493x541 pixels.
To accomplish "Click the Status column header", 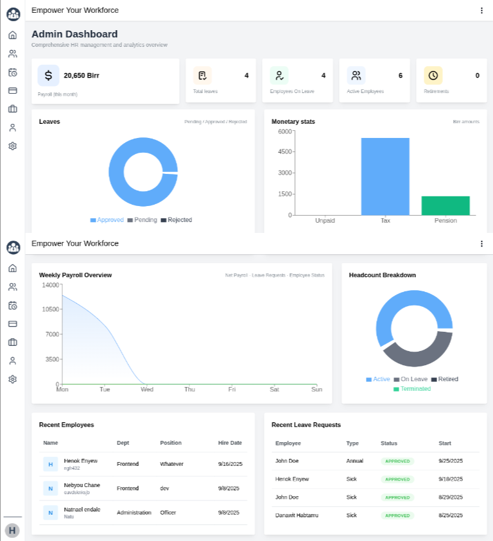I will click(x=389, y=443).
